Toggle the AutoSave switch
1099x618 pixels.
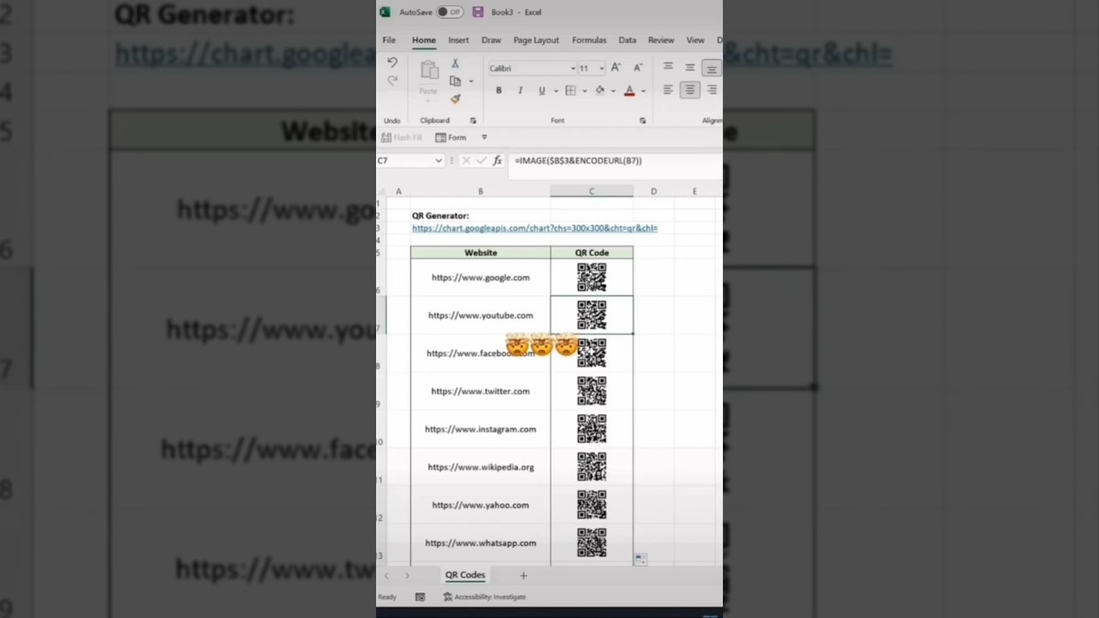450,12
